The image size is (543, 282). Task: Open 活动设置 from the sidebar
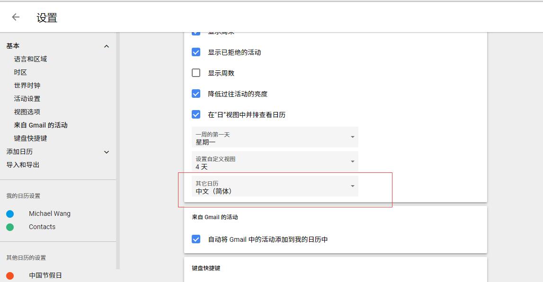[x=27, y=98]
